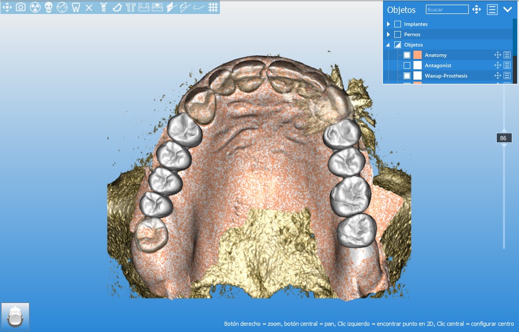Collapse the Objetos panel with chevron
The image size is (519, 332).
(508, 9)
